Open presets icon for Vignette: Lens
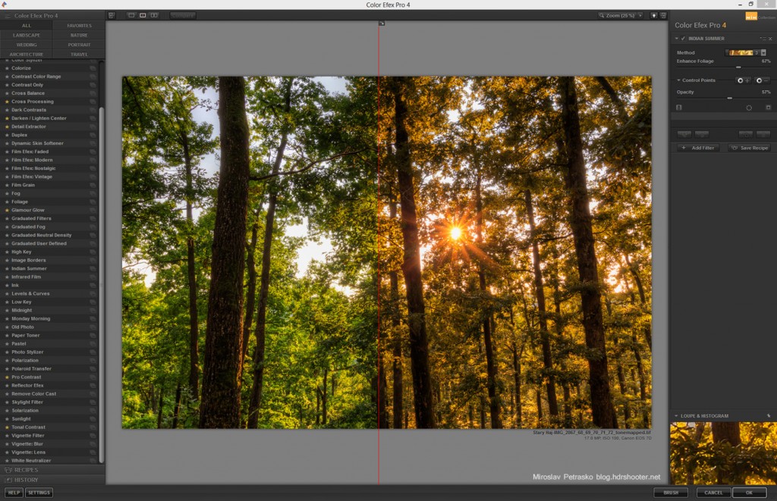 93,452
